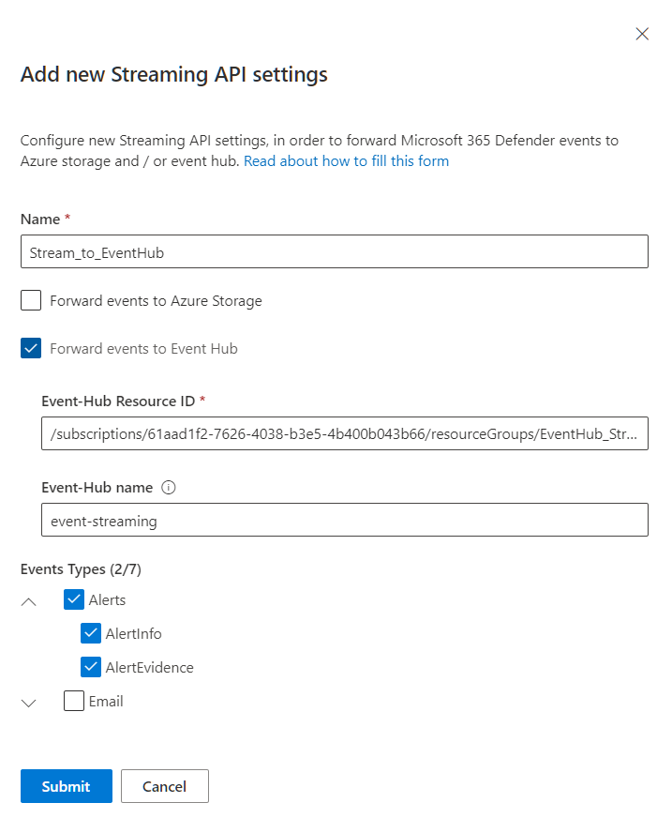Enable Forward events to Azure Storage

(31, 300)
